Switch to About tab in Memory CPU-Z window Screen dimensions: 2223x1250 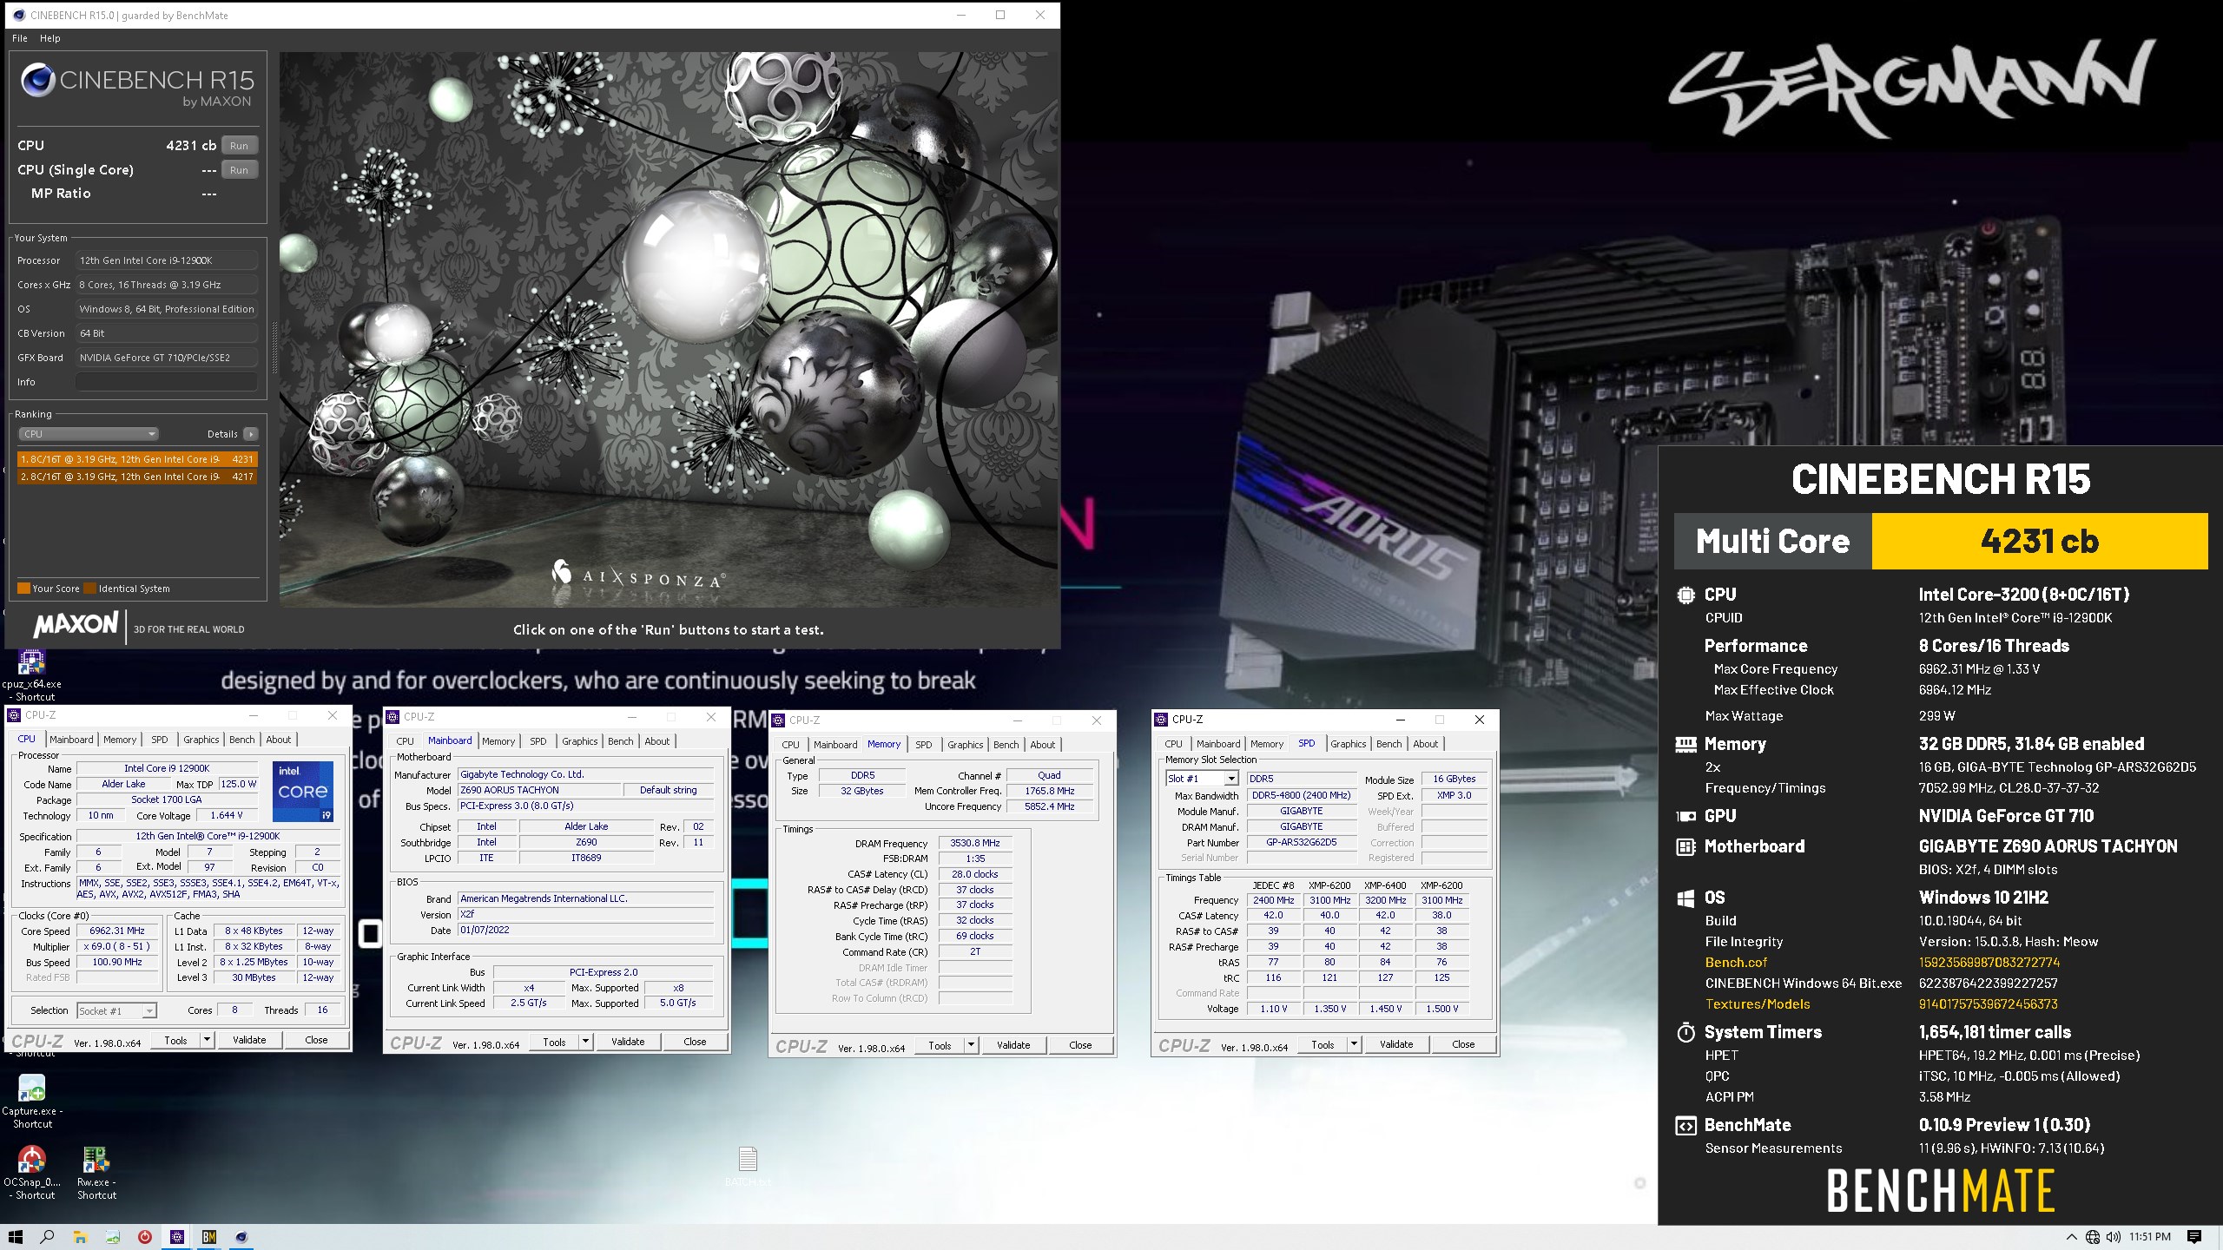[x=1043, y=745]
